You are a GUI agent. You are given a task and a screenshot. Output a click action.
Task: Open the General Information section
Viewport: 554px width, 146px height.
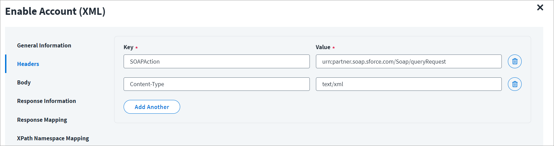[x=44, y=45]
